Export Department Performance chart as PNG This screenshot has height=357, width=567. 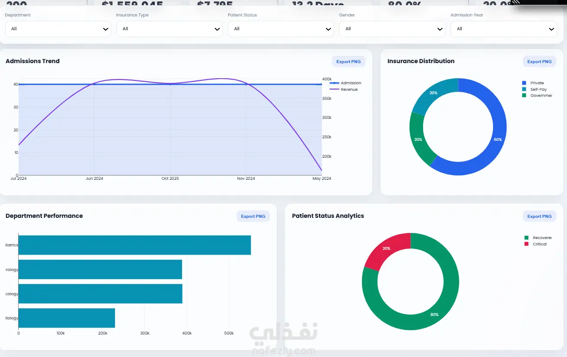[x=253, y=217]
